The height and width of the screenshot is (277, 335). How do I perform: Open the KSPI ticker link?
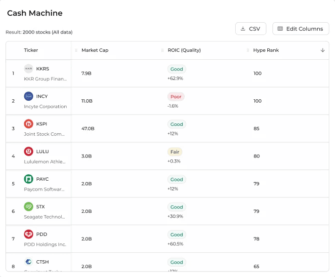pyautogui.click(x=42, y=124)
